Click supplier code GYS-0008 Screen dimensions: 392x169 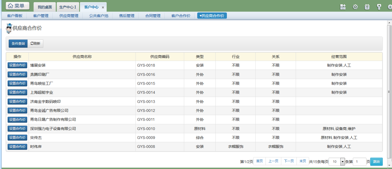coord(146,147)
